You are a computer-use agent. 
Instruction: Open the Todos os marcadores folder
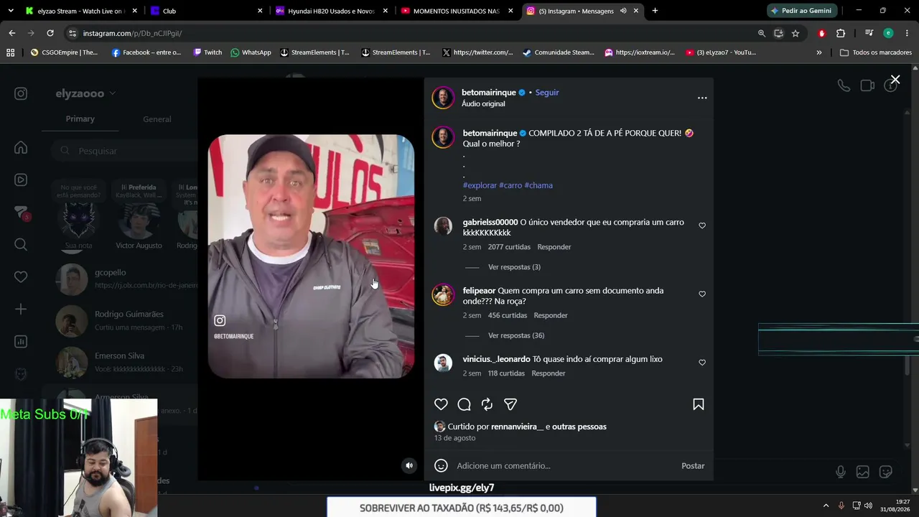pyautogui.click(x=875, y=52)
